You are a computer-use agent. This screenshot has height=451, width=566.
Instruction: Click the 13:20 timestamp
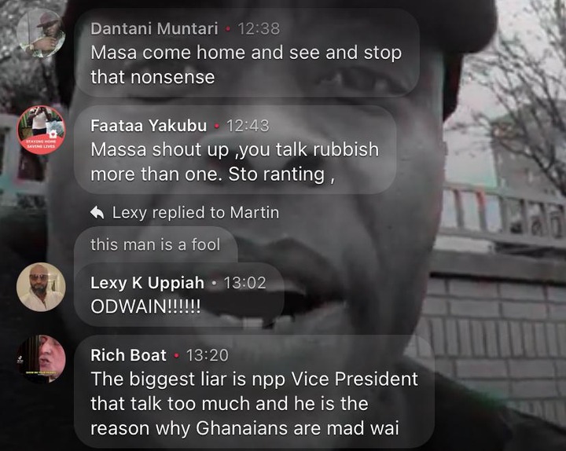pyautogui.click(x=208, y=355)
